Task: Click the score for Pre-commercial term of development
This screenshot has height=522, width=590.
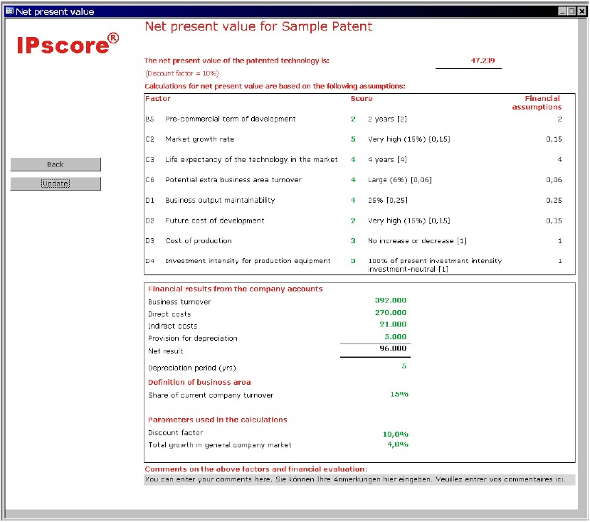Action: point(353,119)
